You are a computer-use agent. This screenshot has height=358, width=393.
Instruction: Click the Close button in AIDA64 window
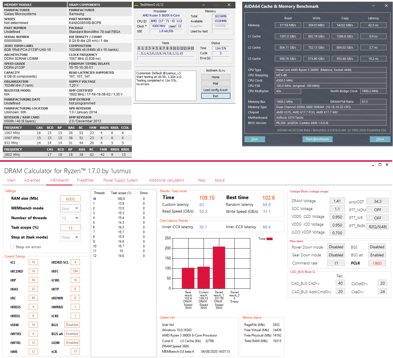point(380,139)
